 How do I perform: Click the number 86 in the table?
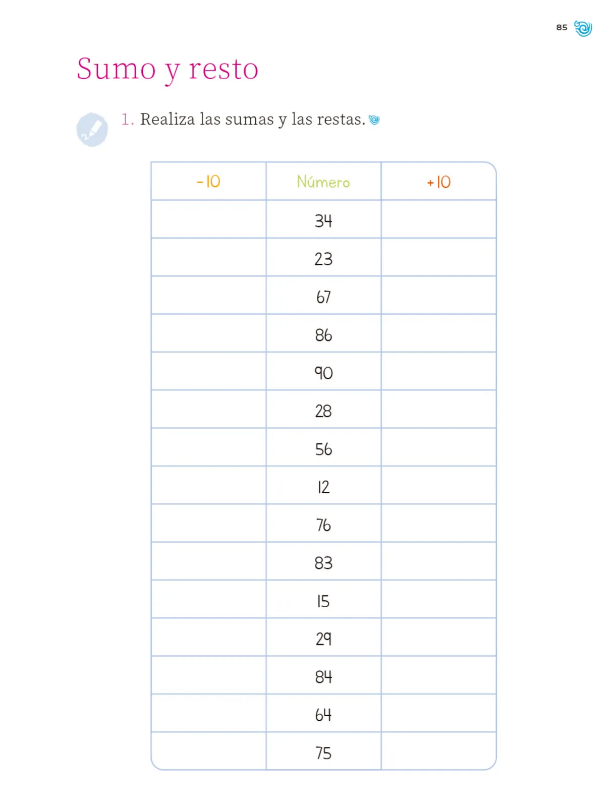pos(323,335)
